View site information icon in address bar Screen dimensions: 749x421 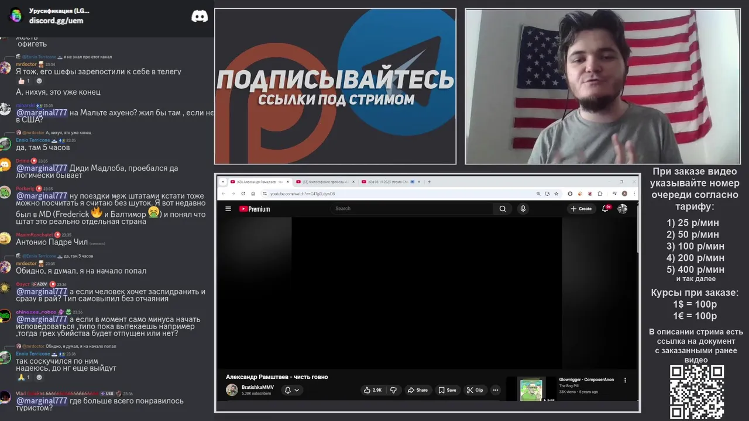coord(265,194)
